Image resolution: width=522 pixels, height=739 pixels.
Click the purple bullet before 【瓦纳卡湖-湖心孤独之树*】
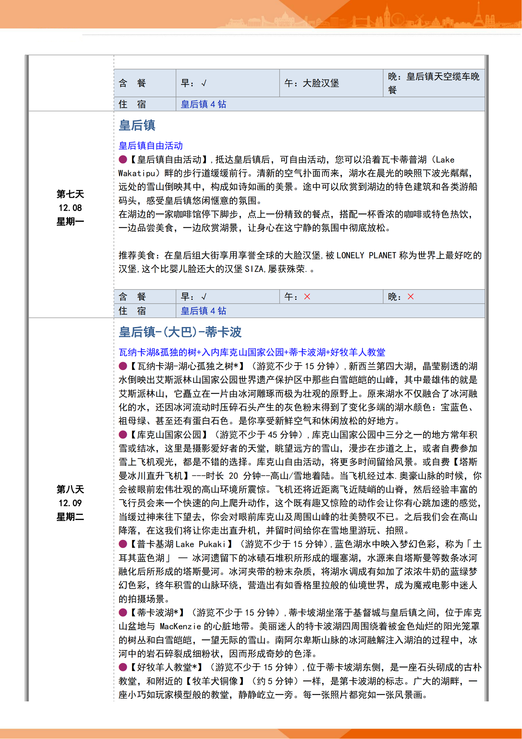pos(123,366)
